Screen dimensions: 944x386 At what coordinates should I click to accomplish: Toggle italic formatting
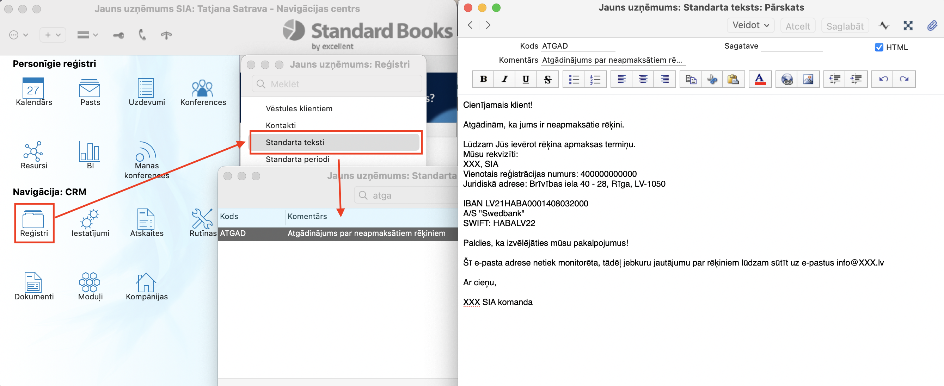[x=505, y=79]
